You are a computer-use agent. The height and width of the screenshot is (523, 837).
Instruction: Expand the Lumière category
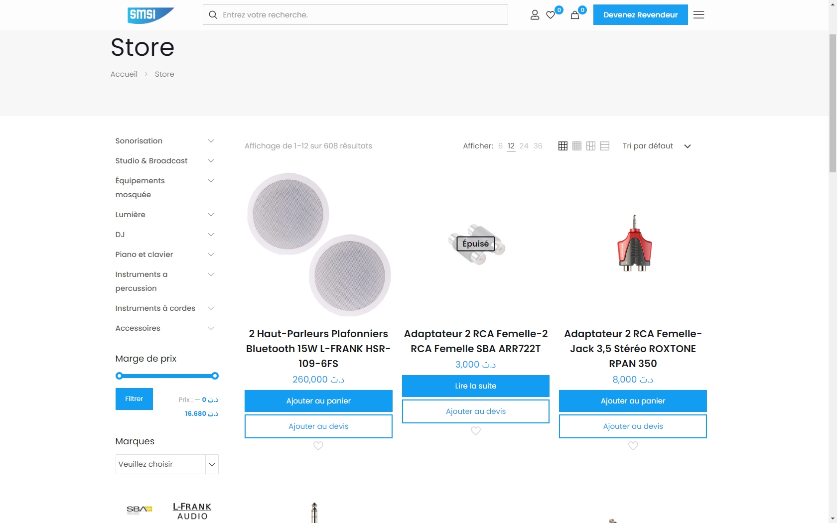[211, 215]
